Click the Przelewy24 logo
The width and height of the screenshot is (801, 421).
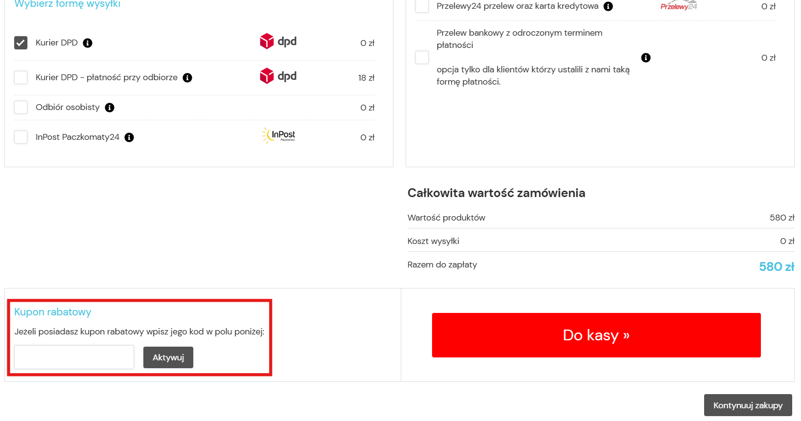coord(679,5)
